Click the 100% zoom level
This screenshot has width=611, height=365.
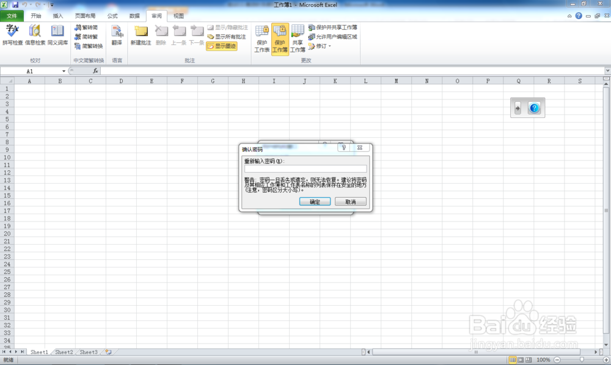point(543,360)
